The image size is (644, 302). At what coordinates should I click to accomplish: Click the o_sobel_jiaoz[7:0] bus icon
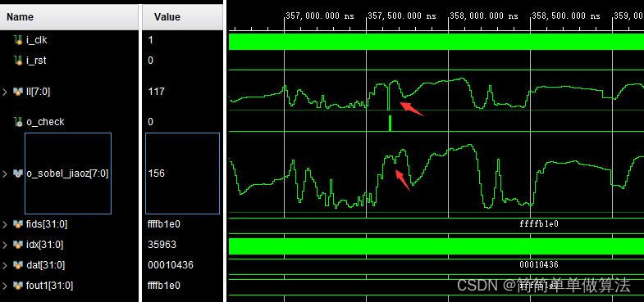[x=18, y=174]
